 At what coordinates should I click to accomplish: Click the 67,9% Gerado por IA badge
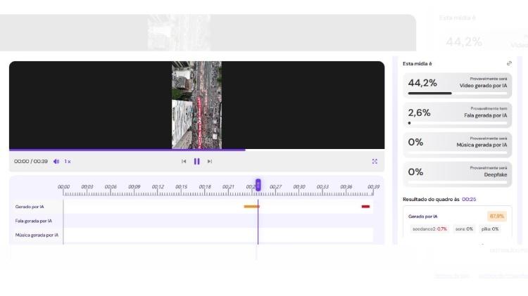coord(497,217)
